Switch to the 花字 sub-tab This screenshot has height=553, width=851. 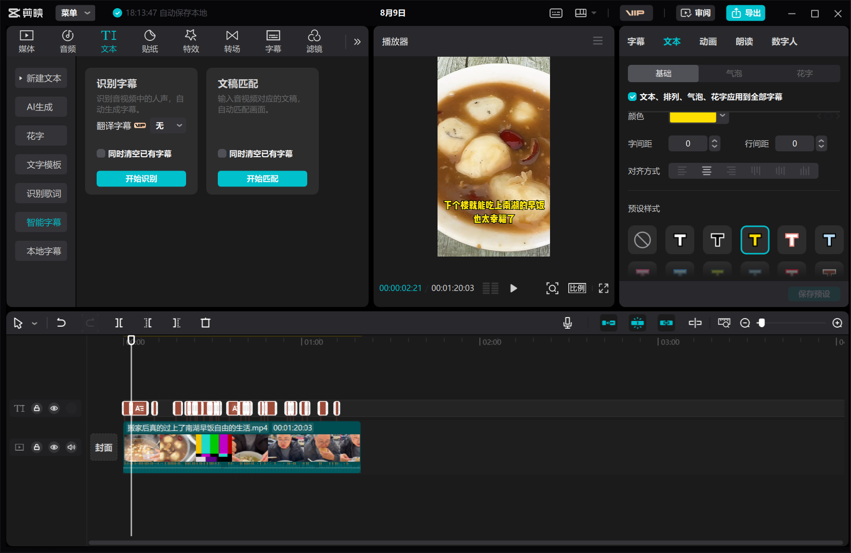[804, 74]
